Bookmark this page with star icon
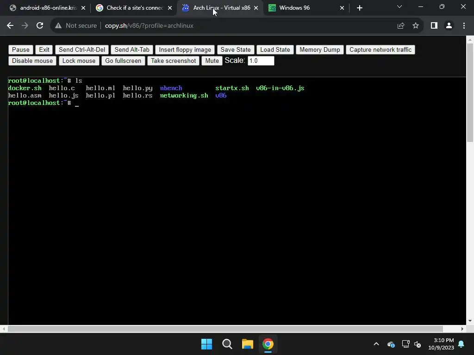This screenshot has width=474, height=355. tap(416, 26)
